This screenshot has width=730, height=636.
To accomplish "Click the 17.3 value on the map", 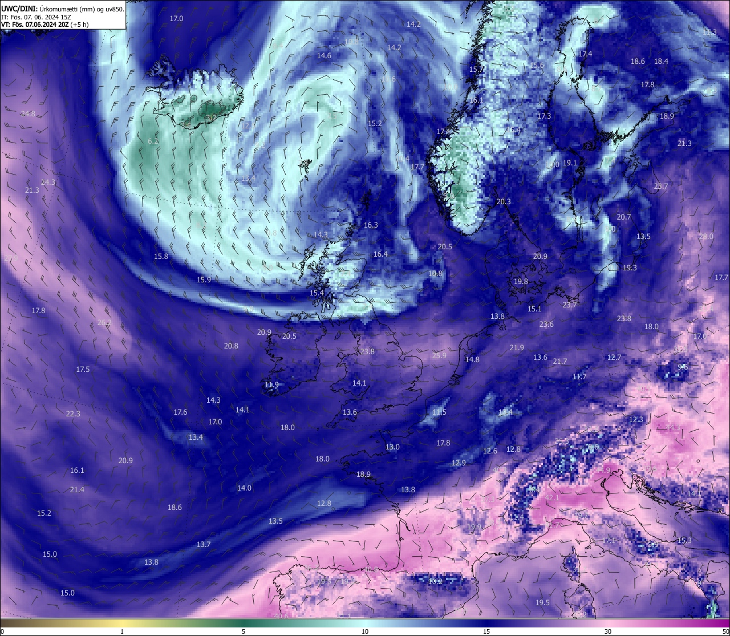I will click(544, 116).
